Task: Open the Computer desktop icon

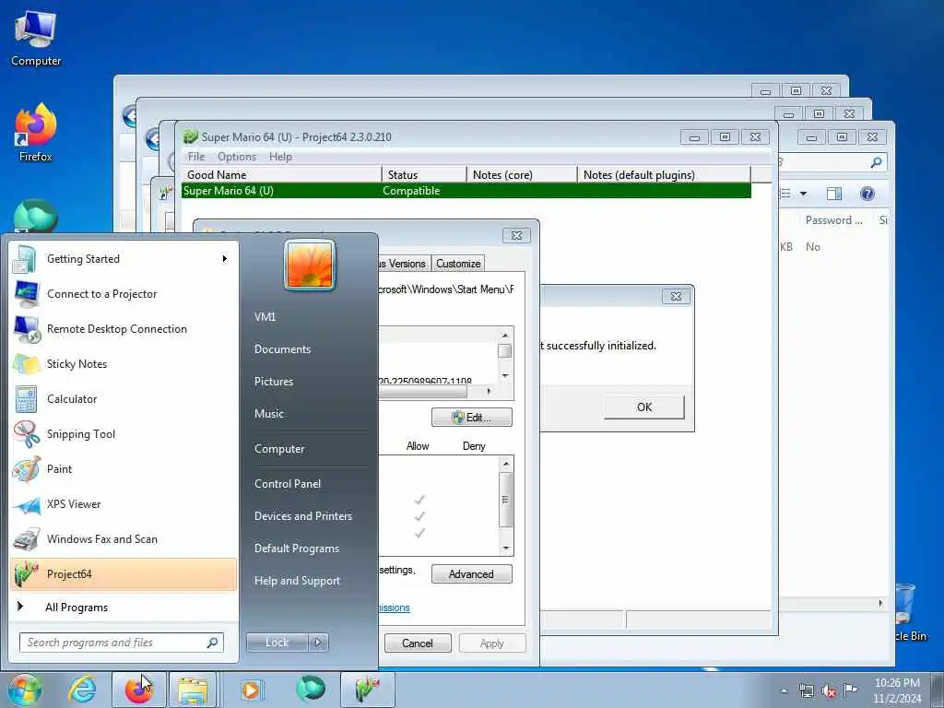Action: pyautogui.click(x=36, y=39)
